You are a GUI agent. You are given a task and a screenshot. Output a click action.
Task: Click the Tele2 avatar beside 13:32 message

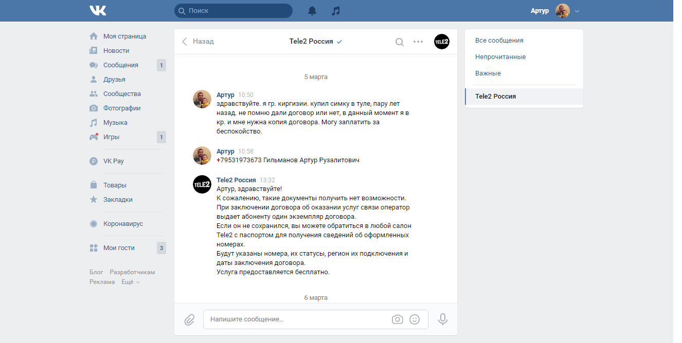point(202,184)
